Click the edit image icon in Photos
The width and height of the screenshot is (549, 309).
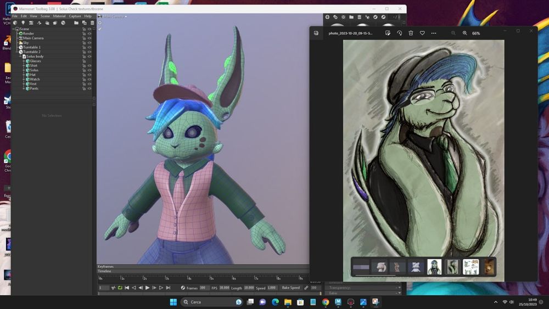point(388,33)
